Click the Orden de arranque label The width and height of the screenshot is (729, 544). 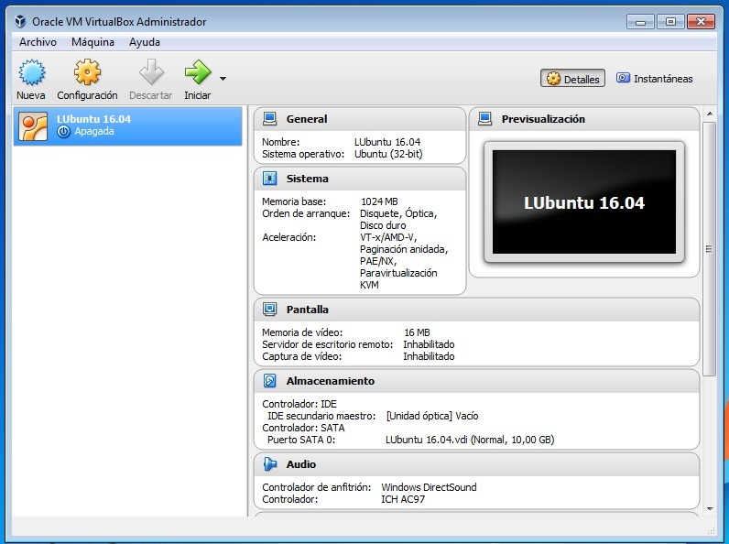click(x=306, y=213)
